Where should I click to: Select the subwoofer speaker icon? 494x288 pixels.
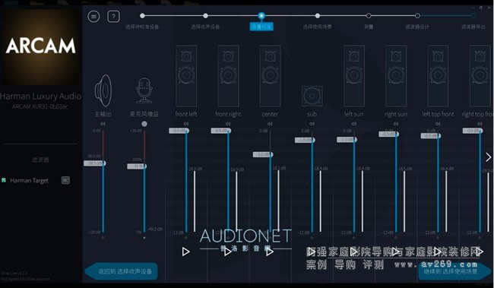click(312, 96)
